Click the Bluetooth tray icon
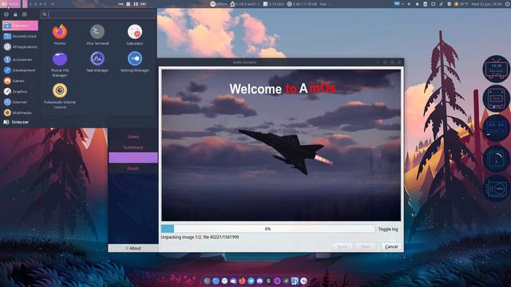 tap(449, 4)
